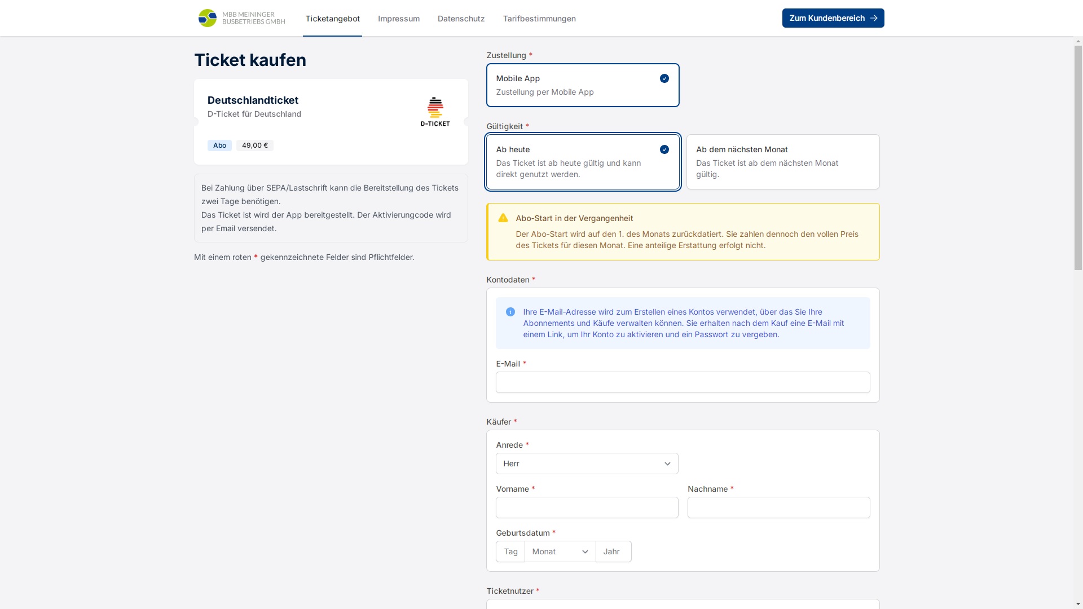
Task: Select Mobile App delivery option
Action: point(583,85)
